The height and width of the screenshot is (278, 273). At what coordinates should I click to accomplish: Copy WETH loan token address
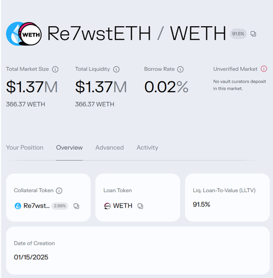tap(140, 206)
